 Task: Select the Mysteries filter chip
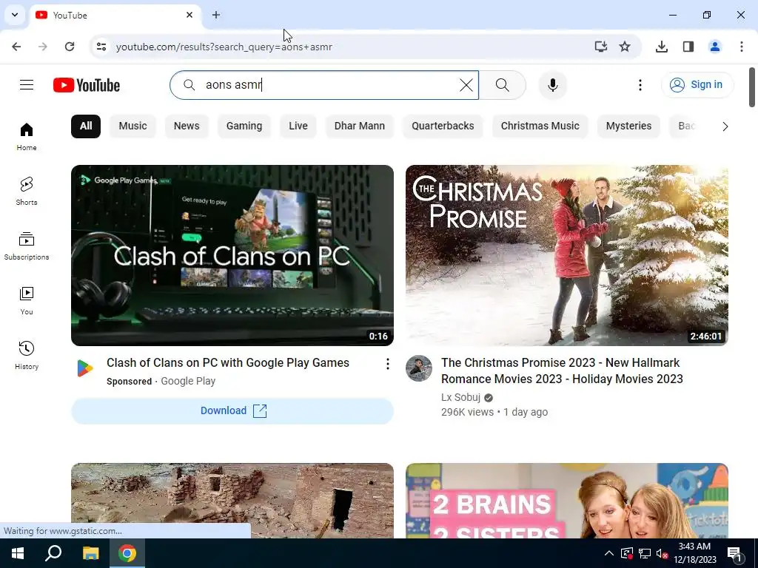click(628, 126)
